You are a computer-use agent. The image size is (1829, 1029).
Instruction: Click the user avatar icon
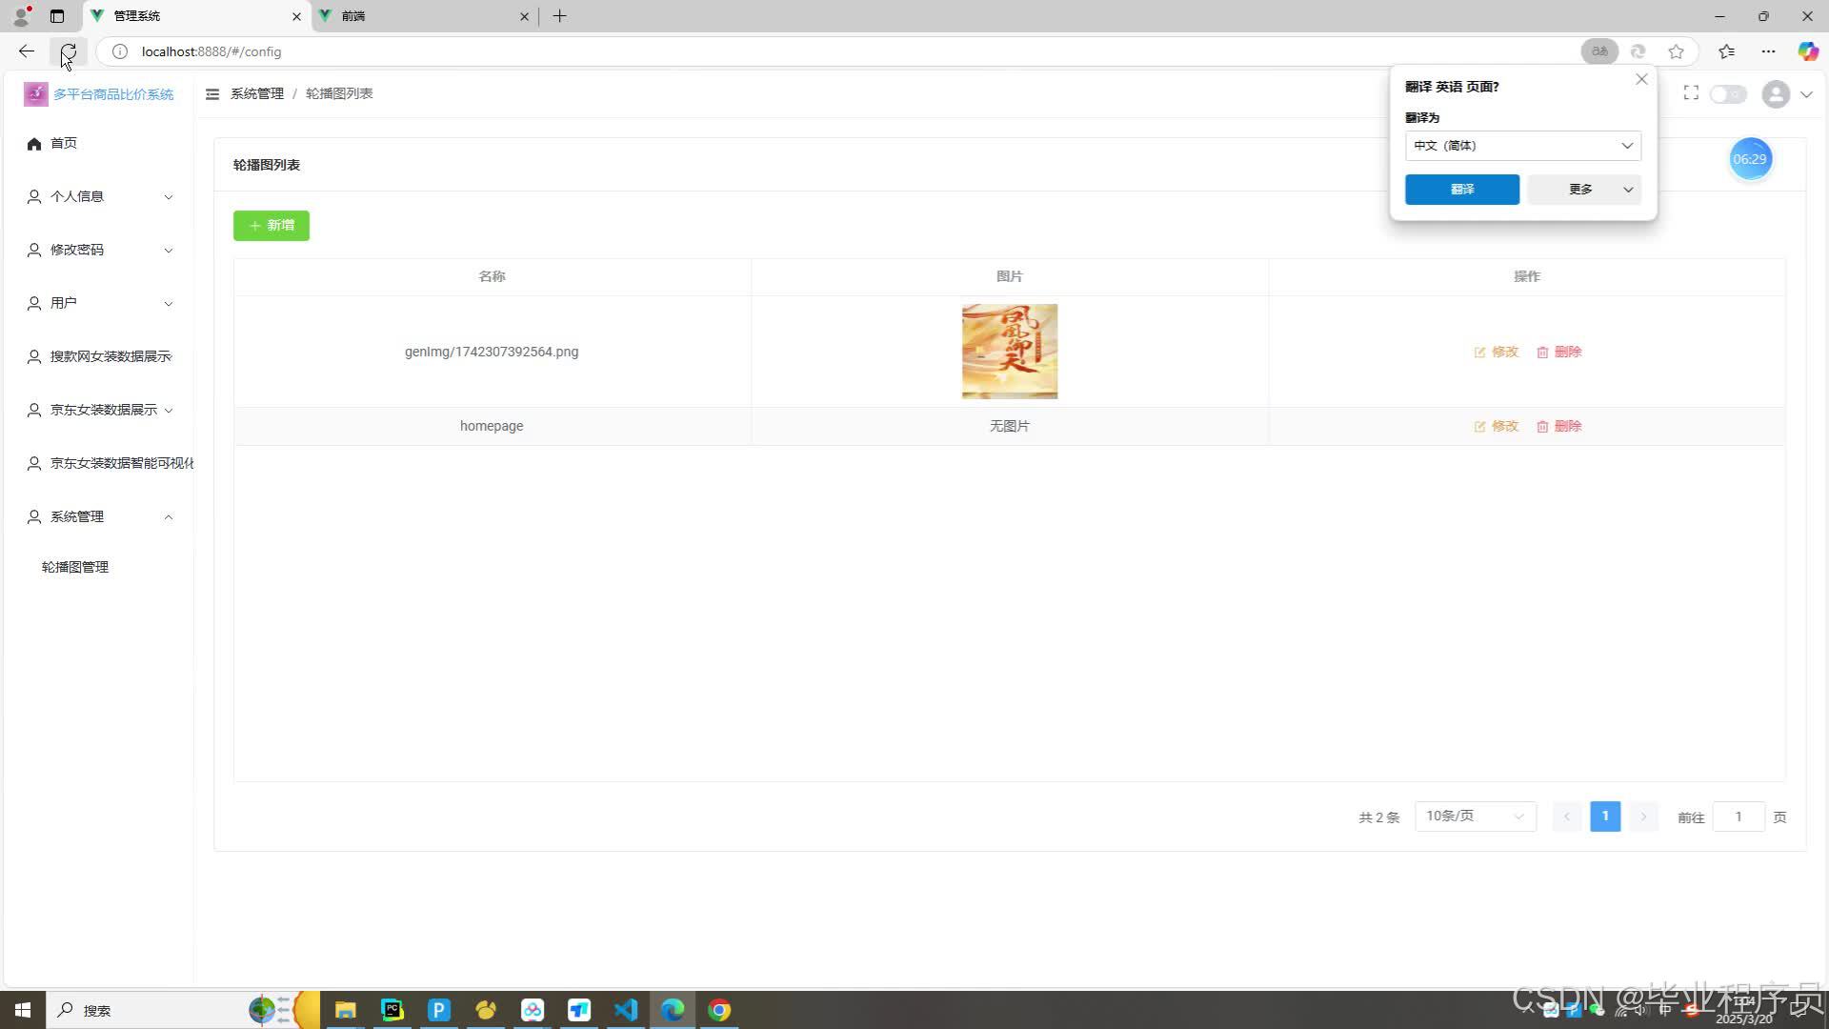coord(1776,94)
